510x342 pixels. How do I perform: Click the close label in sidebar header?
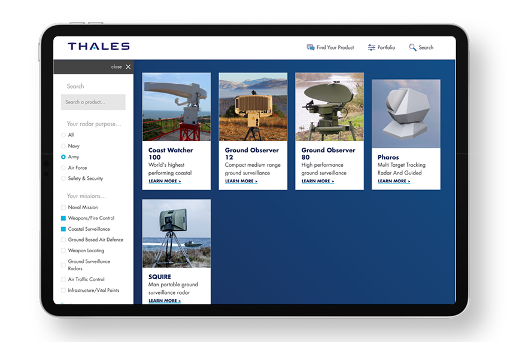[x=116, y=66]
